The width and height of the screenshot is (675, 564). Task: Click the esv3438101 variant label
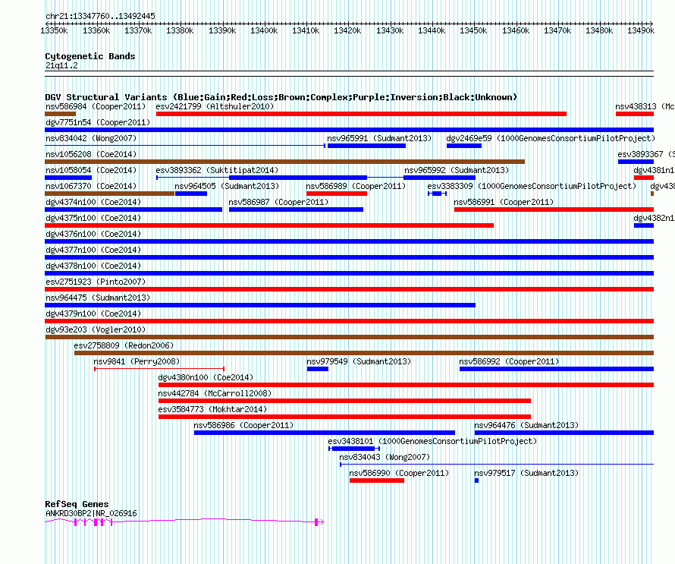(x=432, y=441)
